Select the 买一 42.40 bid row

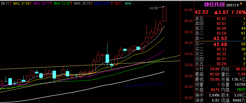click(x=220, y=44)
